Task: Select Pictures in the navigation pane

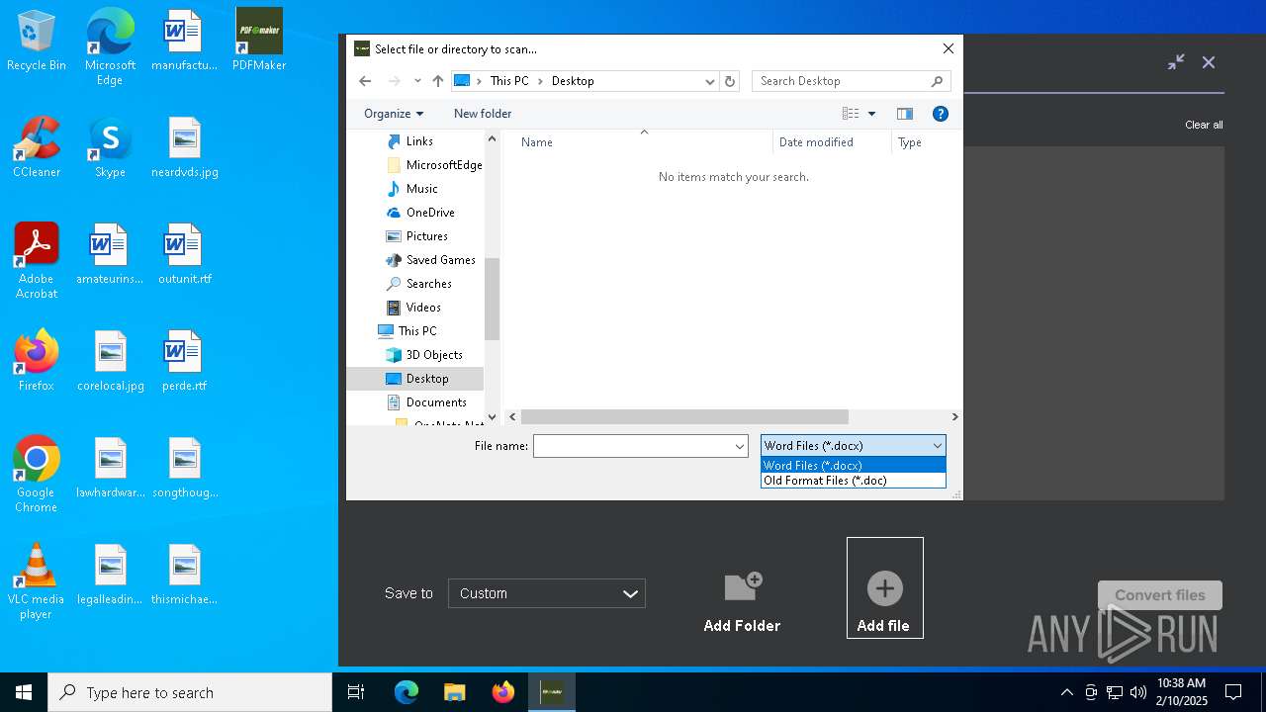Action: [426, 236]
